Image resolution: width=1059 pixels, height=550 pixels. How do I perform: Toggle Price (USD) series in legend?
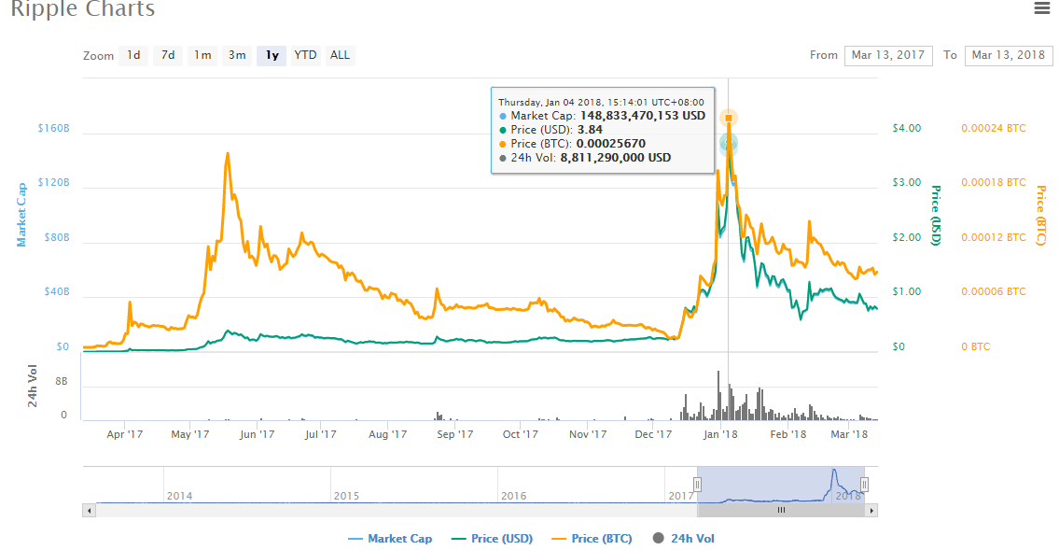(x=493, y=539)
